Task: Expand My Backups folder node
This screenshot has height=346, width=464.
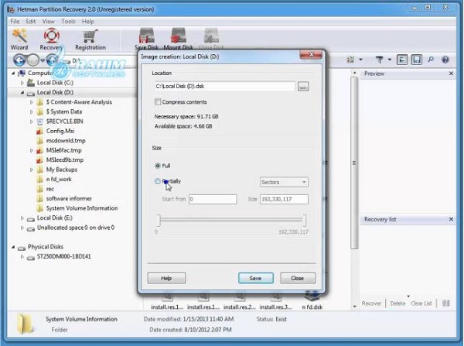Action: point(32,170)
